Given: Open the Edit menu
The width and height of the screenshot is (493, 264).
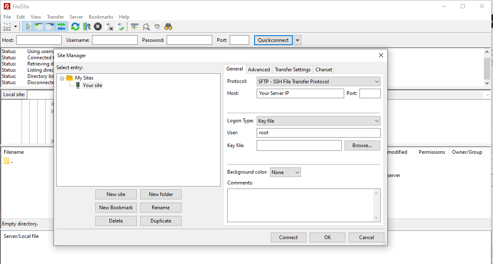Looking at the screenshot, I should (x=21, y=17).
